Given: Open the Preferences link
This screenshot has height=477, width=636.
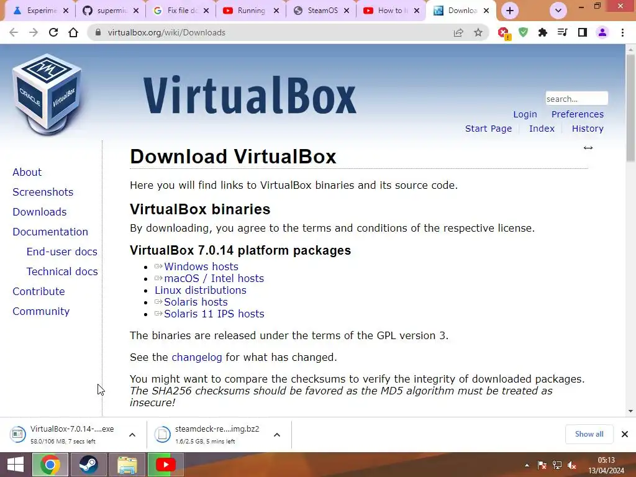Looking at the screenshot, I should click(577, 114).
